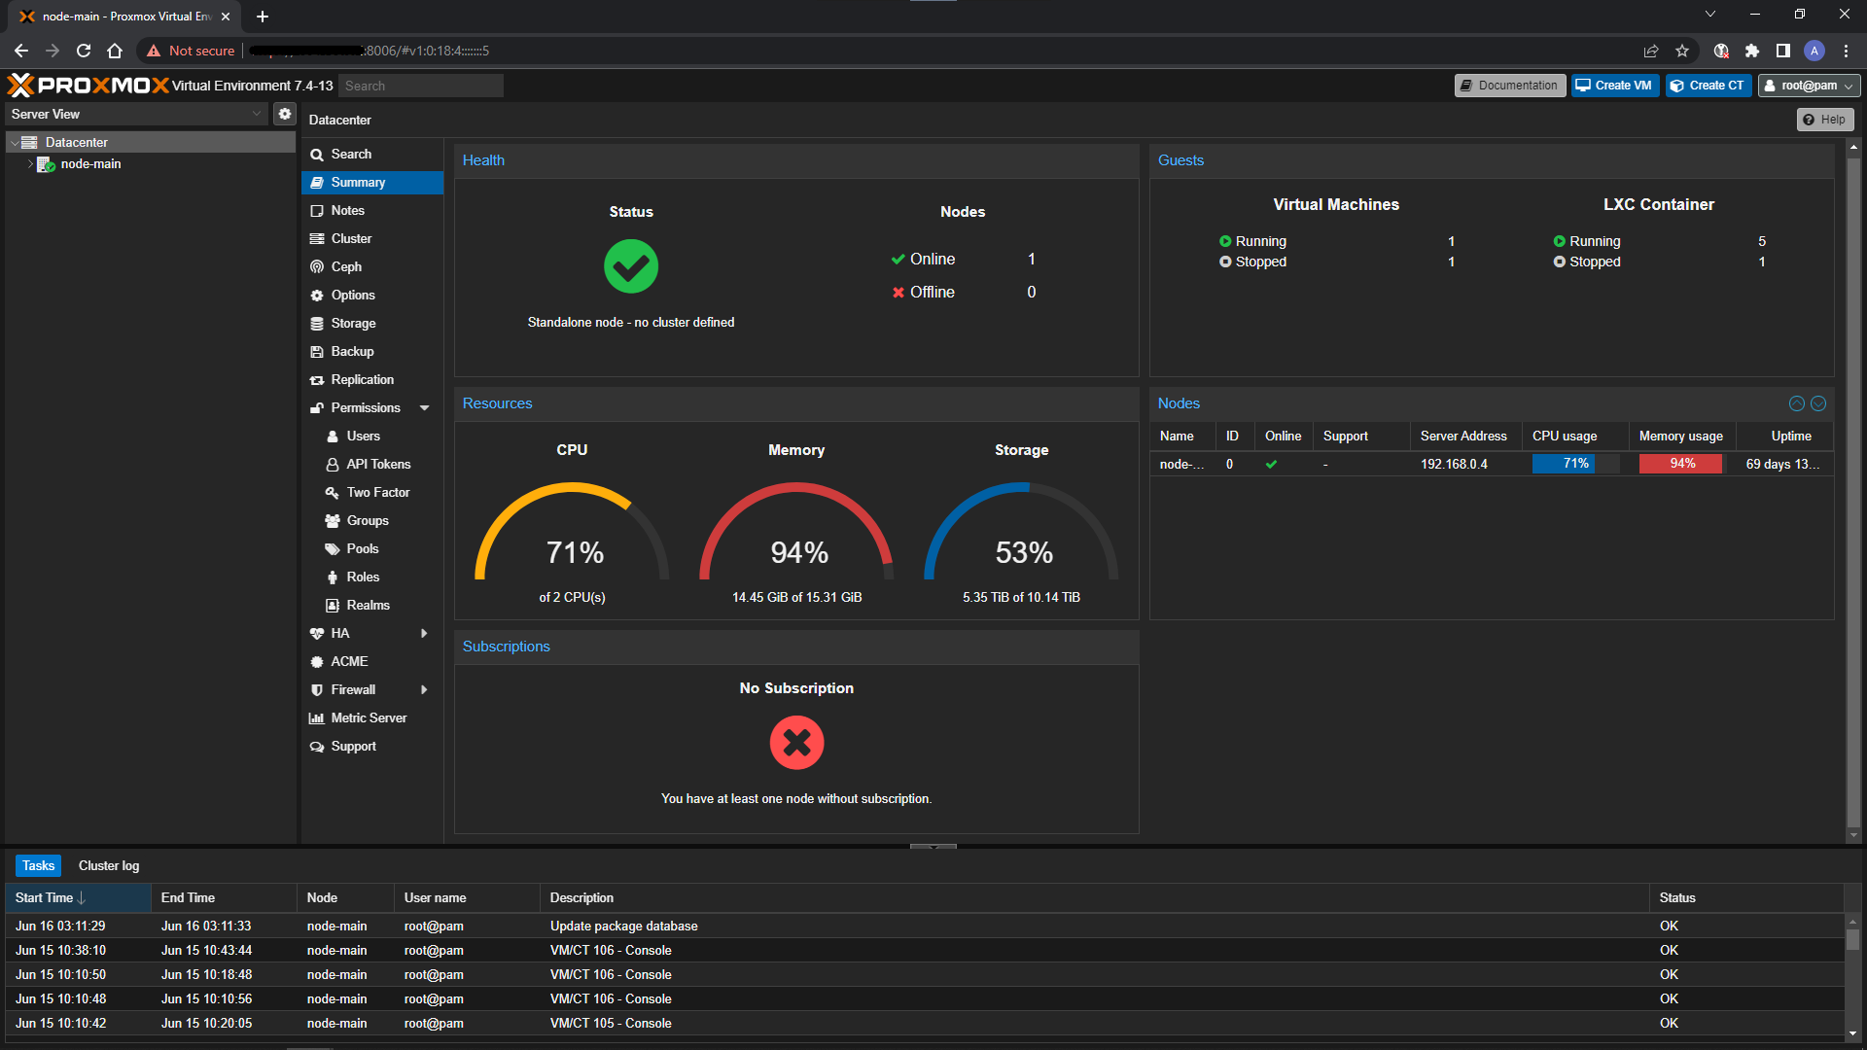The width and height of the screenshot is (1867, 1050).
Task: Expand the Firewall submenu arrow
Action: tap(424, 689)
